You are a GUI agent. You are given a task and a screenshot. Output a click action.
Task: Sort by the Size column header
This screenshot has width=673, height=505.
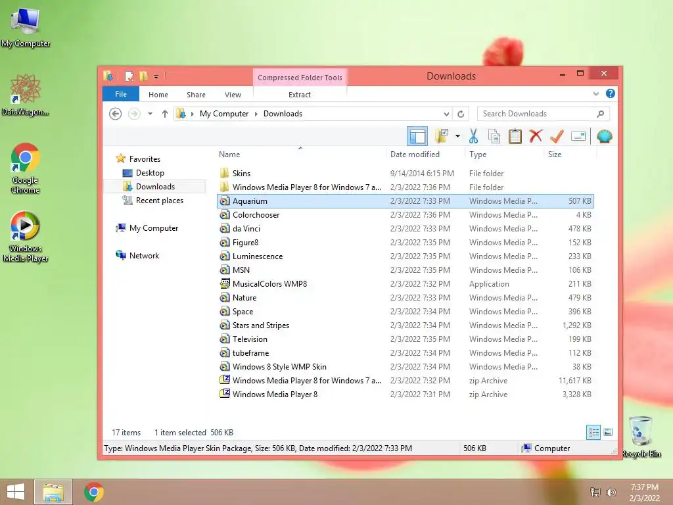point(555,155)
